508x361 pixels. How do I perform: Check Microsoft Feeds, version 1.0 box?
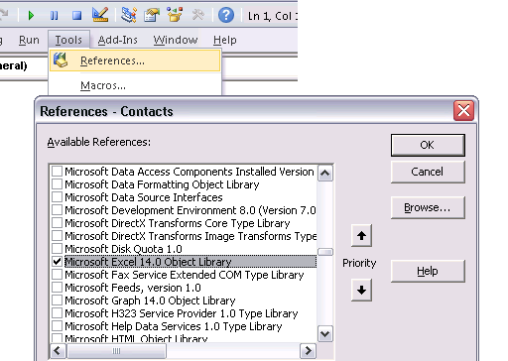click(58, 288)
